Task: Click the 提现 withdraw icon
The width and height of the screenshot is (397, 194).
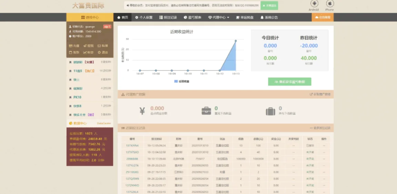Action: (x=85, y=46)
